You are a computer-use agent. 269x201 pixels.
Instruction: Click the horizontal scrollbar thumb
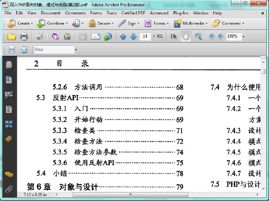click(x=130, y=194)
